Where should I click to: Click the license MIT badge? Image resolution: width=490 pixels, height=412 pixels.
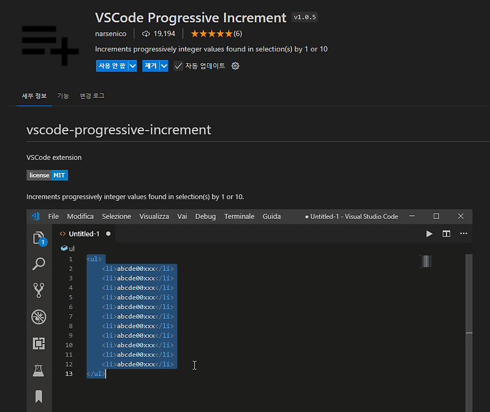[x=47, y=175]
